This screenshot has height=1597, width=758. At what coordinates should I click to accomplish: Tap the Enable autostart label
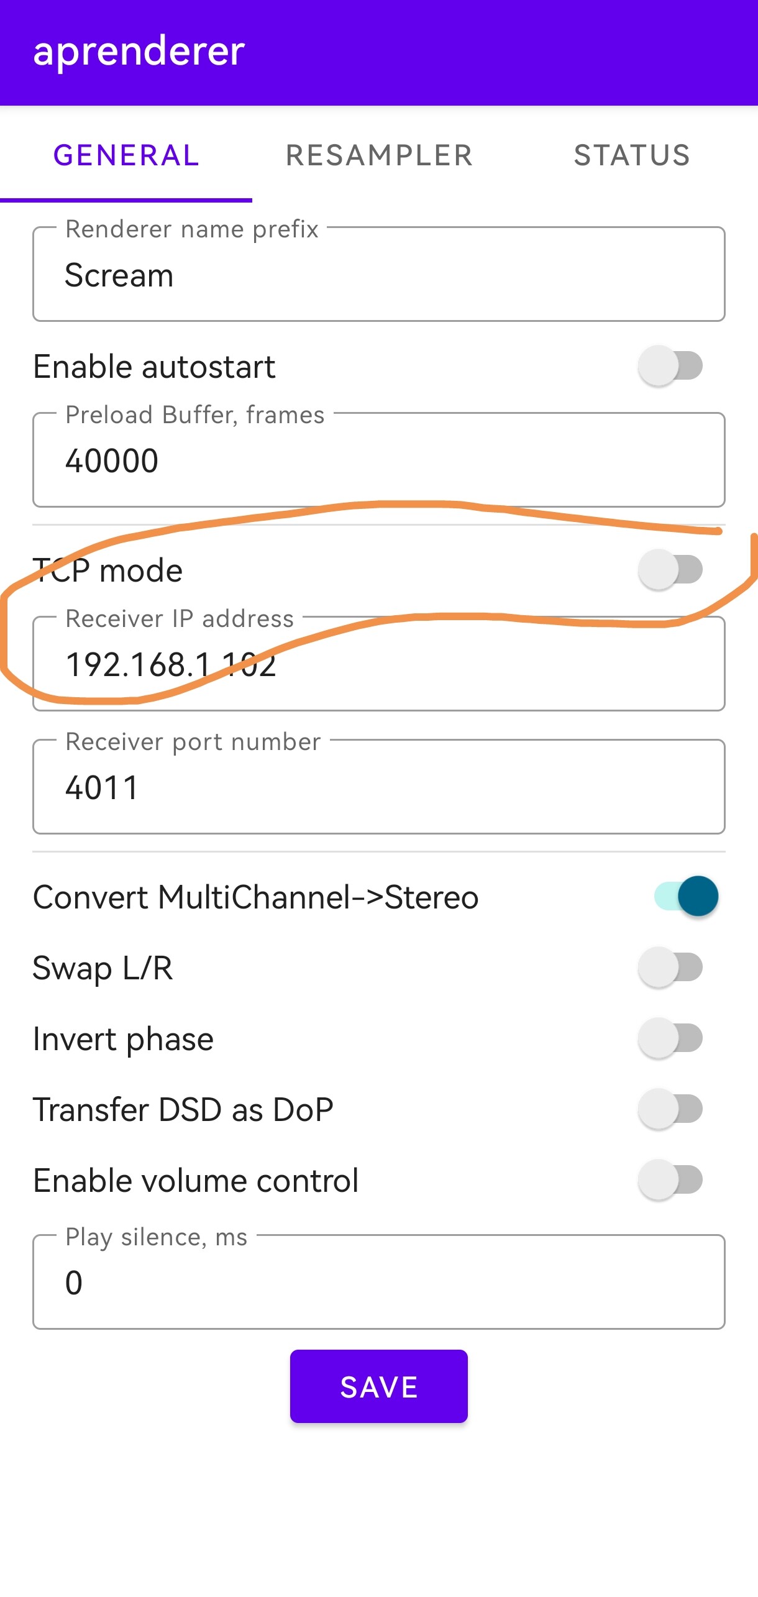pos(154,367)
